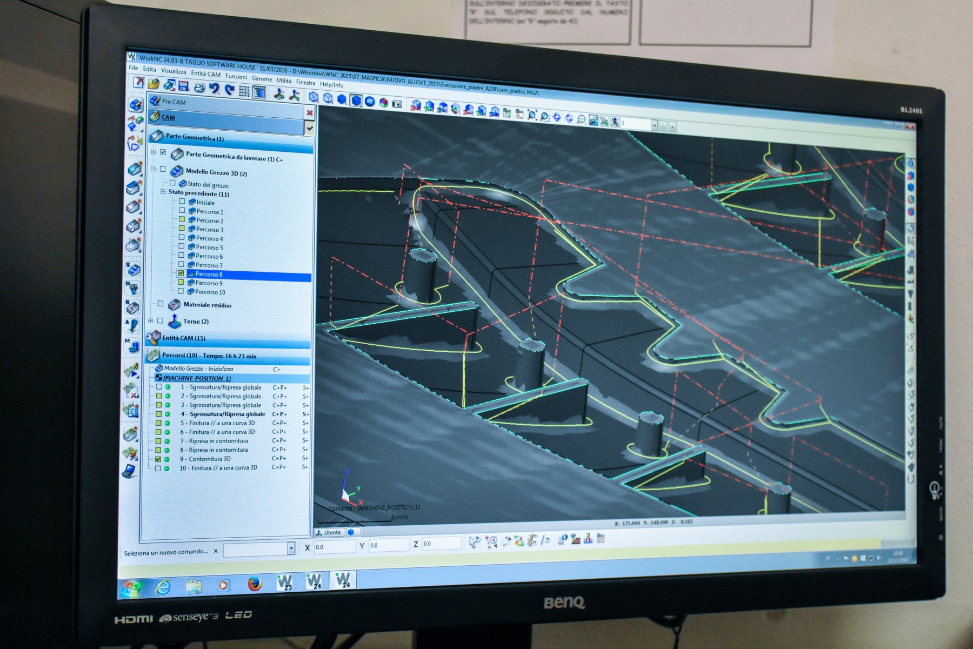Click the arrow selection help icon in bottom bar
The width and height of the screenshot is (973, 649).
coord(474,541)
